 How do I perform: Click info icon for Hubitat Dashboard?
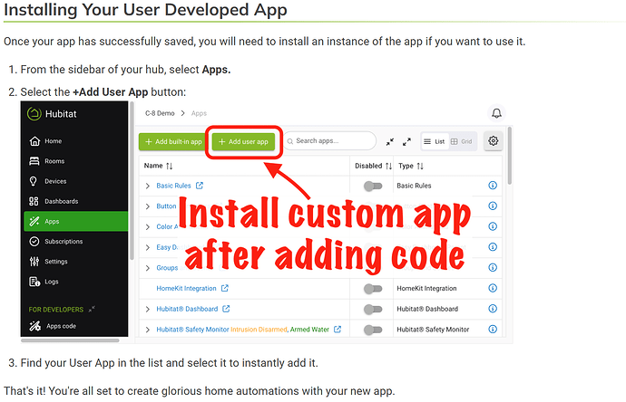pyautogui.click(x=493, y=309)
